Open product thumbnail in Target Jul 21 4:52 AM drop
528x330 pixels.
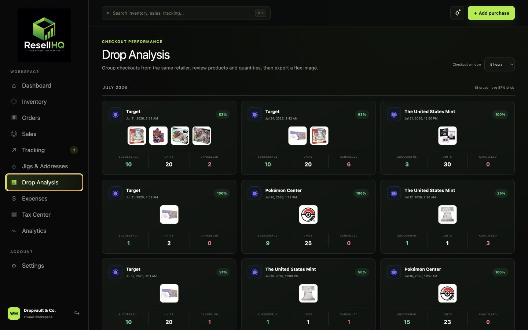pos(169,214)
